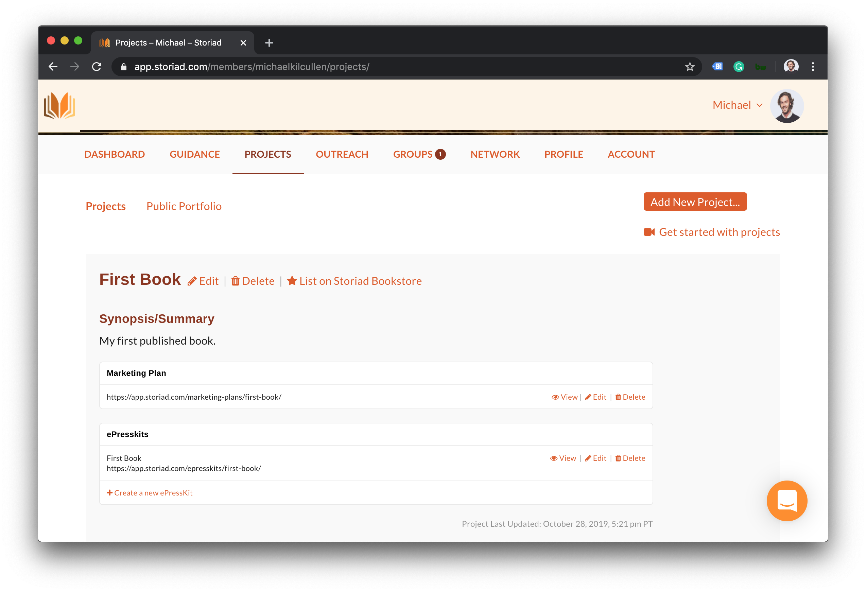Image resolution: width=866 pixels, height=592 pixels.
Task: View the Marketing Plan via eye icon
Action: tap(555, 397)
